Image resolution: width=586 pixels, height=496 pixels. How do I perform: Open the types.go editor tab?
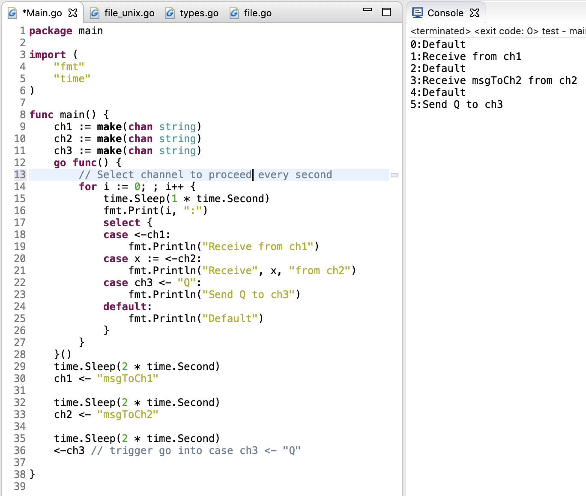(199, 13)
